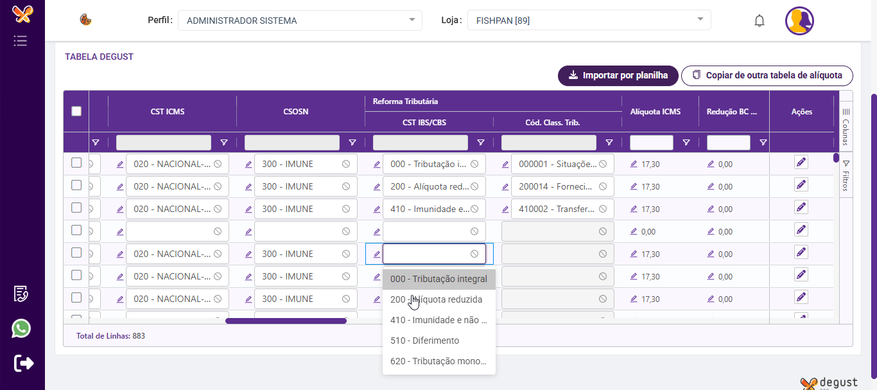877x390 pixels.
Task: Click the CST ICMS filter input field
Action: 164,143
